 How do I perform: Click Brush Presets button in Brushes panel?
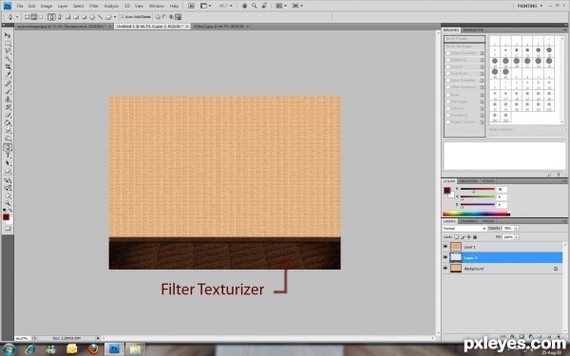(x=465, y=39)
